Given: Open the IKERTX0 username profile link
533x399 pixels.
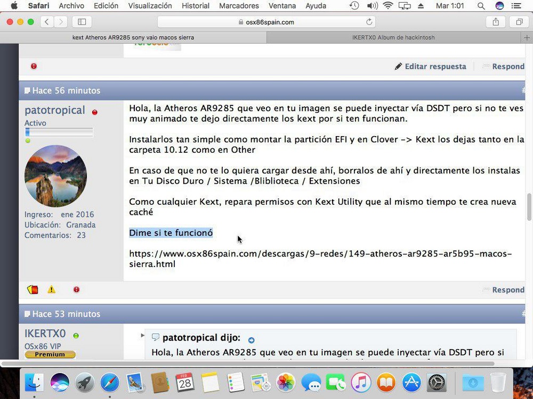Looking at the screenshot, I should coord(45,333).
